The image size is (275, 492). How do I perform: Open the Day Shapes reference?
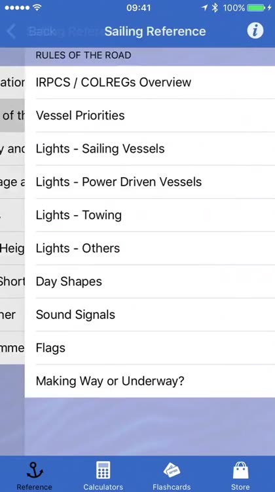tap(150, 281)
